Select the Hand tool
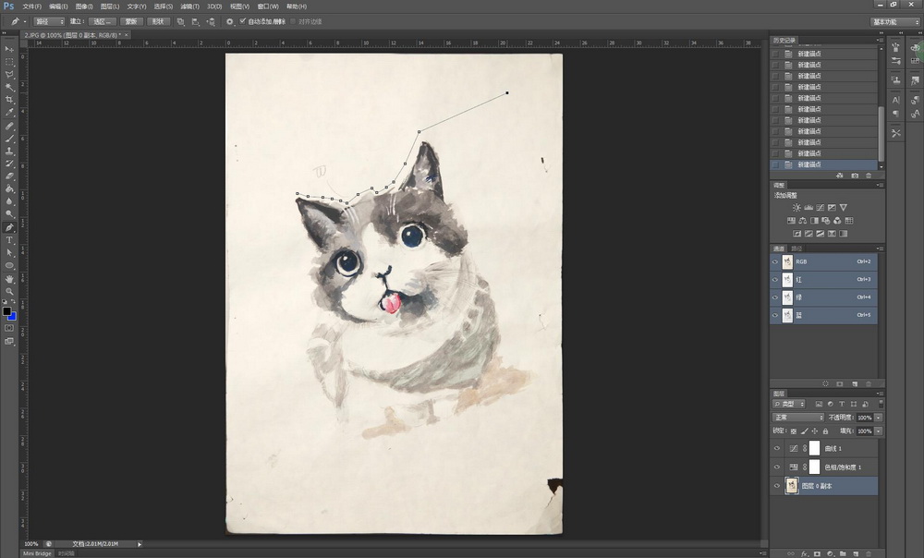The height and width of the screenshot is (558, 924). 9,279
